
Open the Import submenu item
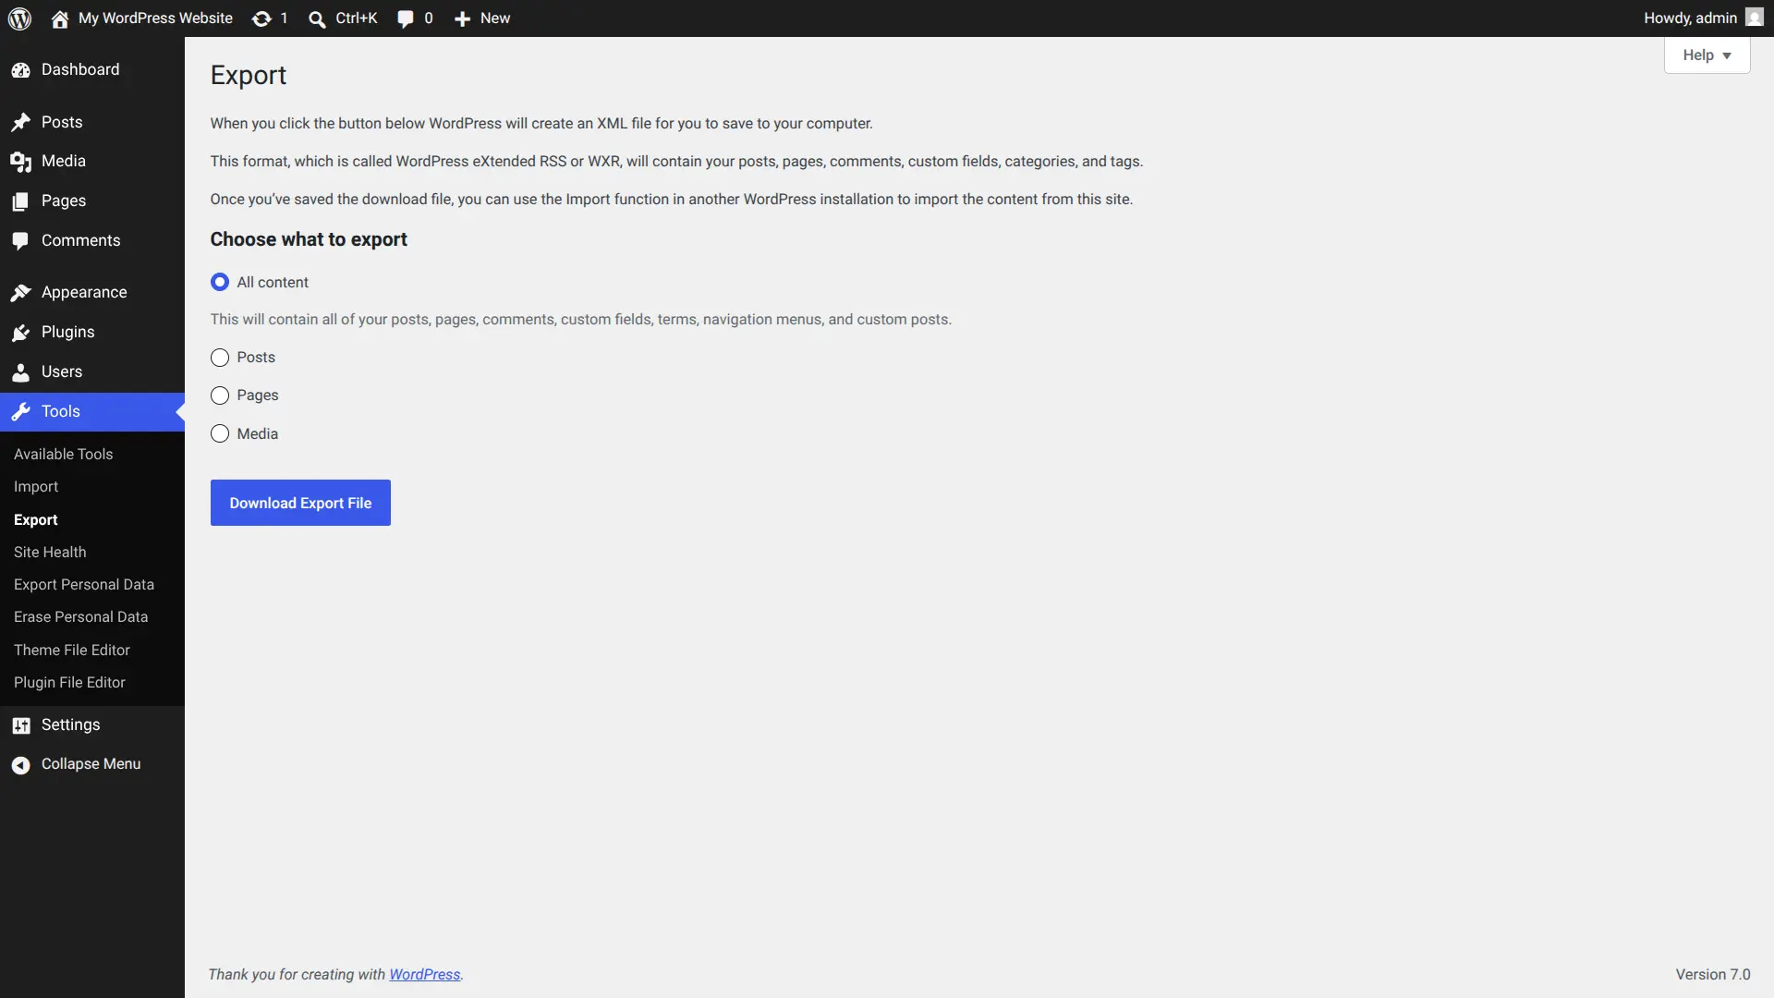[x=36, y=486]
